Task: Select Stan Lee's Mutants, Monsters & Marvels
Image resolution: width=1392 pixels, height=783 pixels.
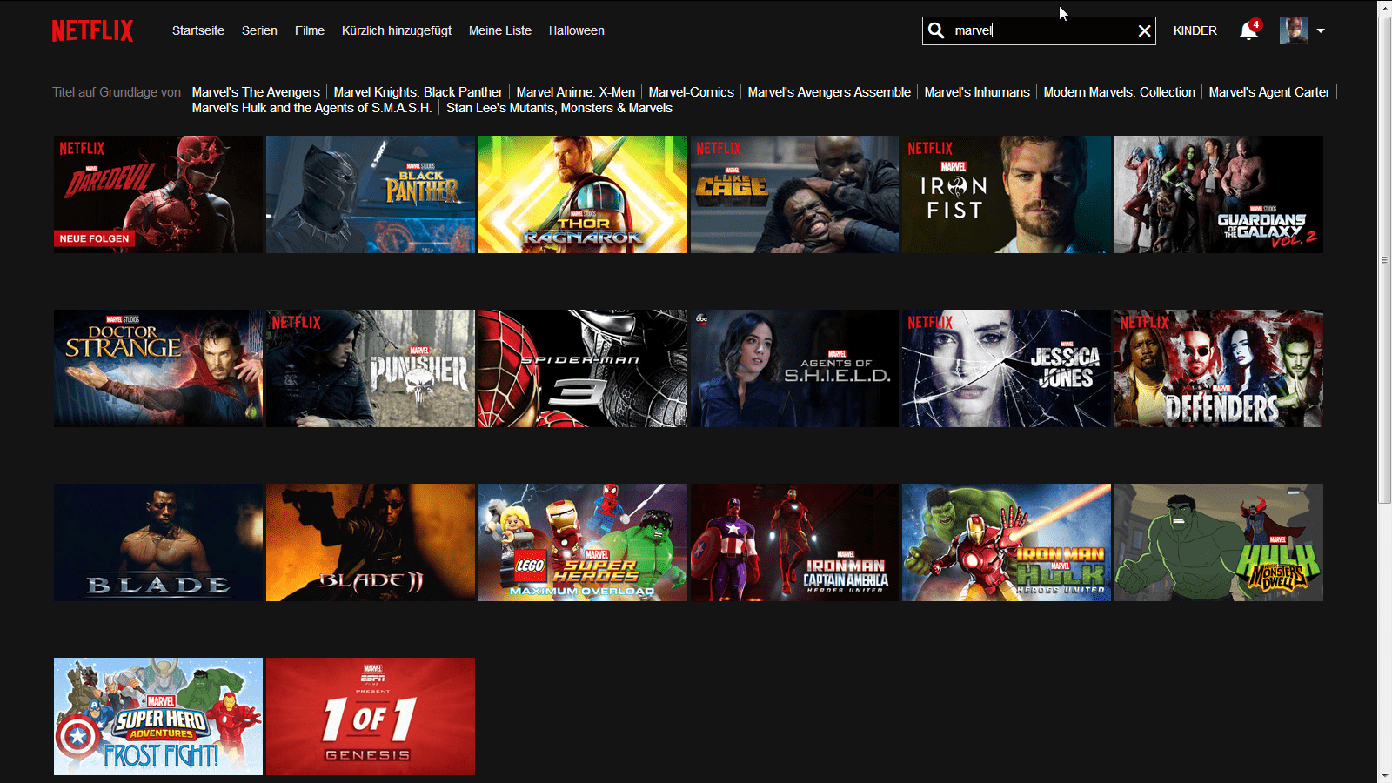Action: 559,108
